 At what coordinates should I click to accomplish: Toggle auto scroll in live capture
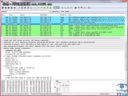[58, 8]
